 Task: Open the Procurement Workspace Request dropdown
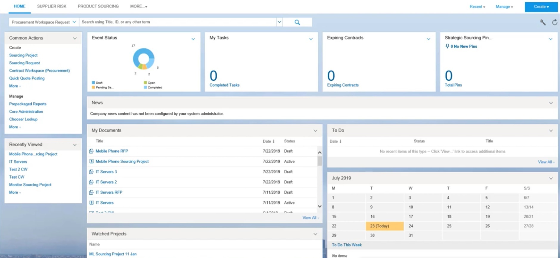[44, 22]
